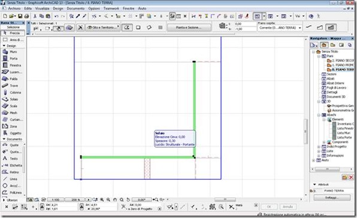Click the Settaggi button in Navigator
357x218 pixels.
coord(332,198)
